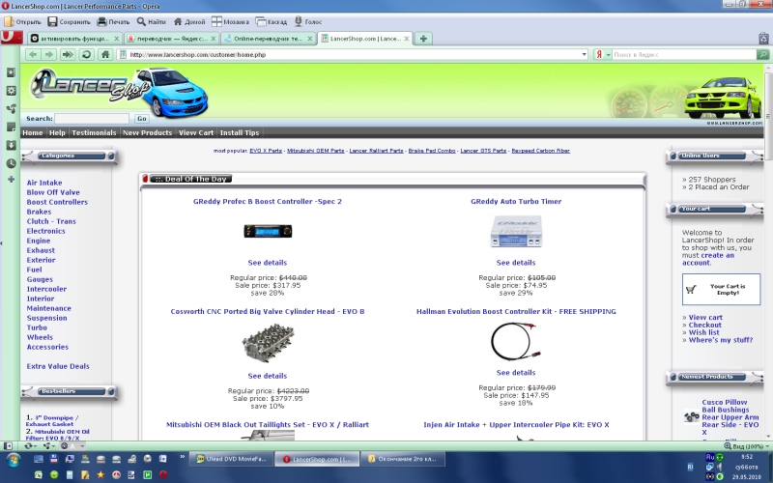
Task: Open EVO X Parts popular link
Action: (x=266, y=151)
